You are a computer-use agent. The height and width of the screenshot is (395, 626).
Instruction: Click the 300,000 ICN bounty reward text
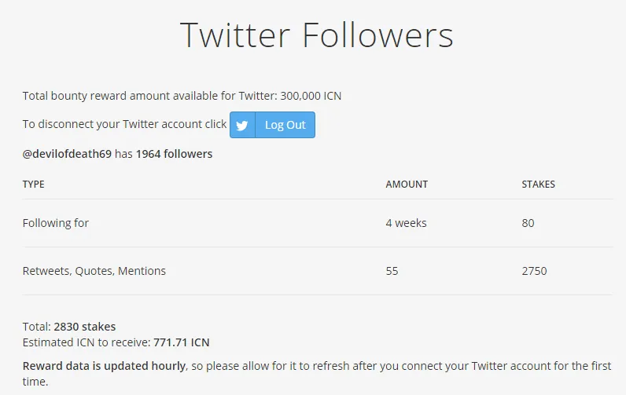coord(311,96)
